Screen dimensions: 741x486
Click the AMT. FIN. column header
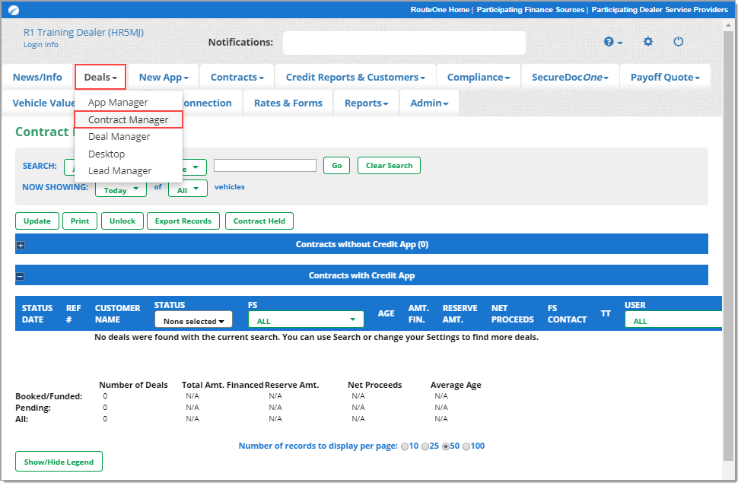pos(418,315)
